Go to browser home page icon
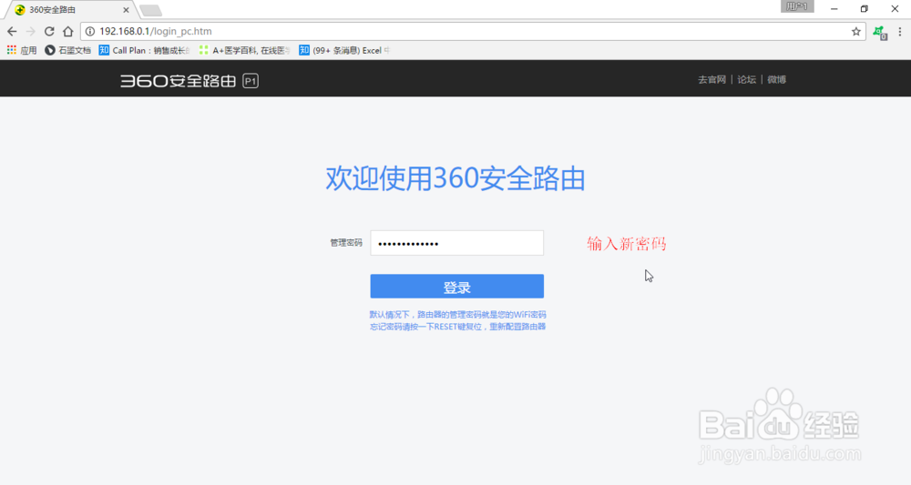Screen dimensions: 911x485 coord(68,31)
